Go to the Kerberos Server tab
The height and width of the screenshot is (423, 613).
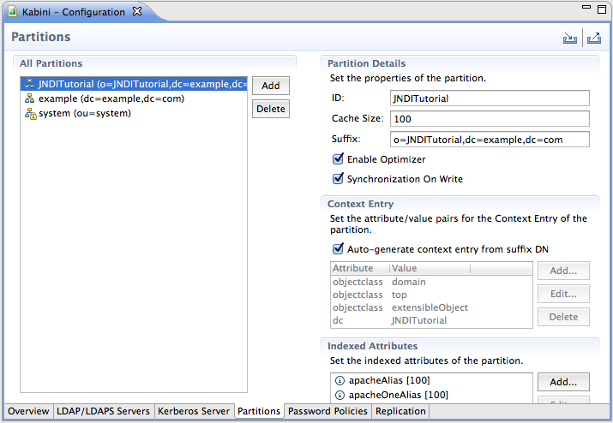(x=194, y=411)
